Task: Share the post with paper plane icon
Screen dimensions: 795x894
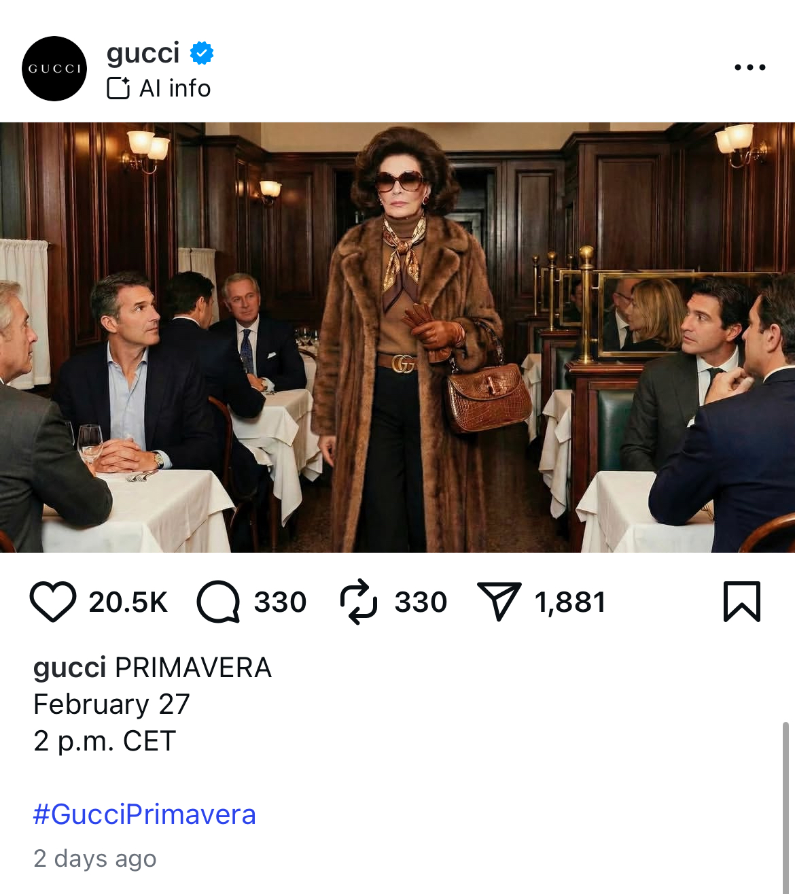Action: (x=499, y=602)
